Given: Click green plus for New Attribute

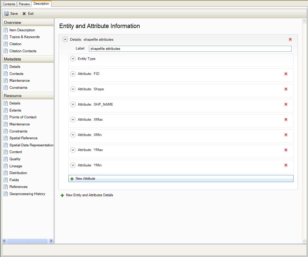Looking at the screenshot, I should click(72, 179).
